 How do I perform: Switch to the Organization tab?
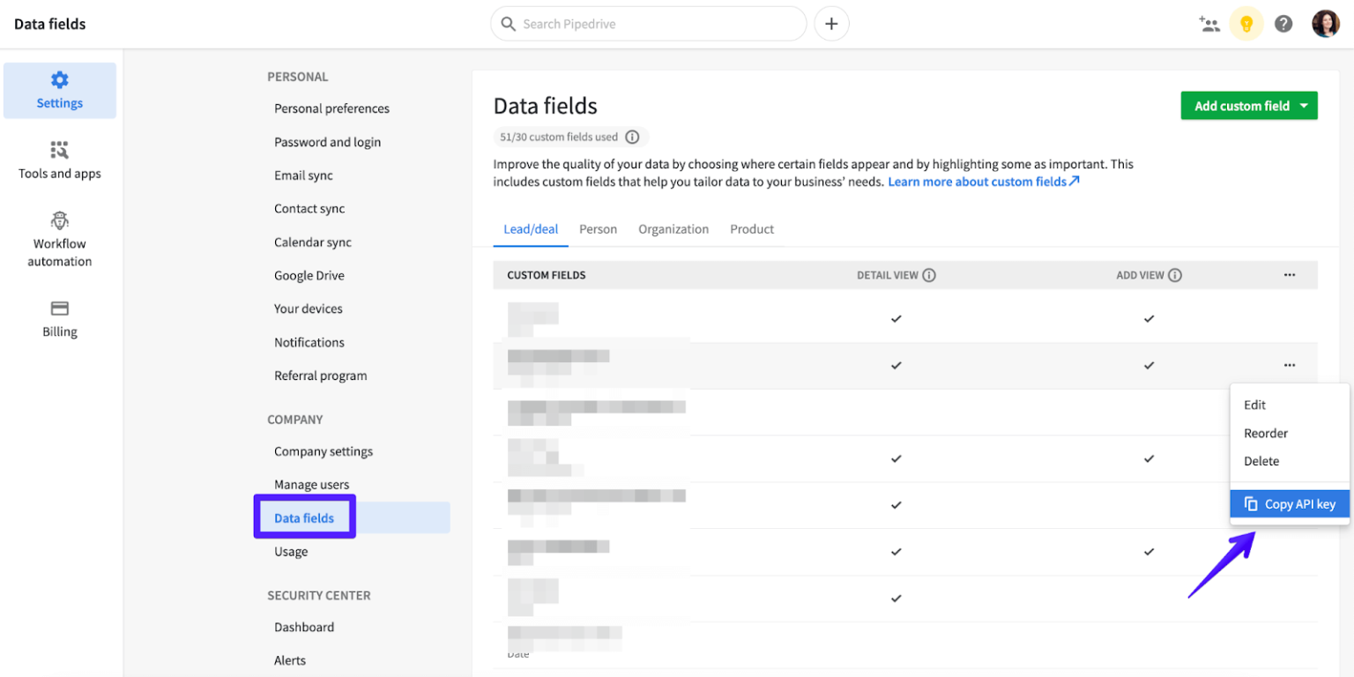point(673,228)
